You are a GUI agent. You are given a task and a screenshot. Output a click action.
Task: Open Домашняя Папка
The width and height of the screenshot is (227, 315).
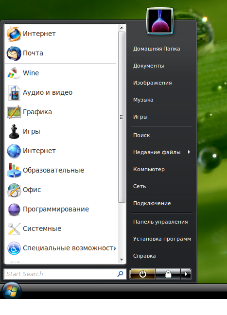tap(157, 49)
